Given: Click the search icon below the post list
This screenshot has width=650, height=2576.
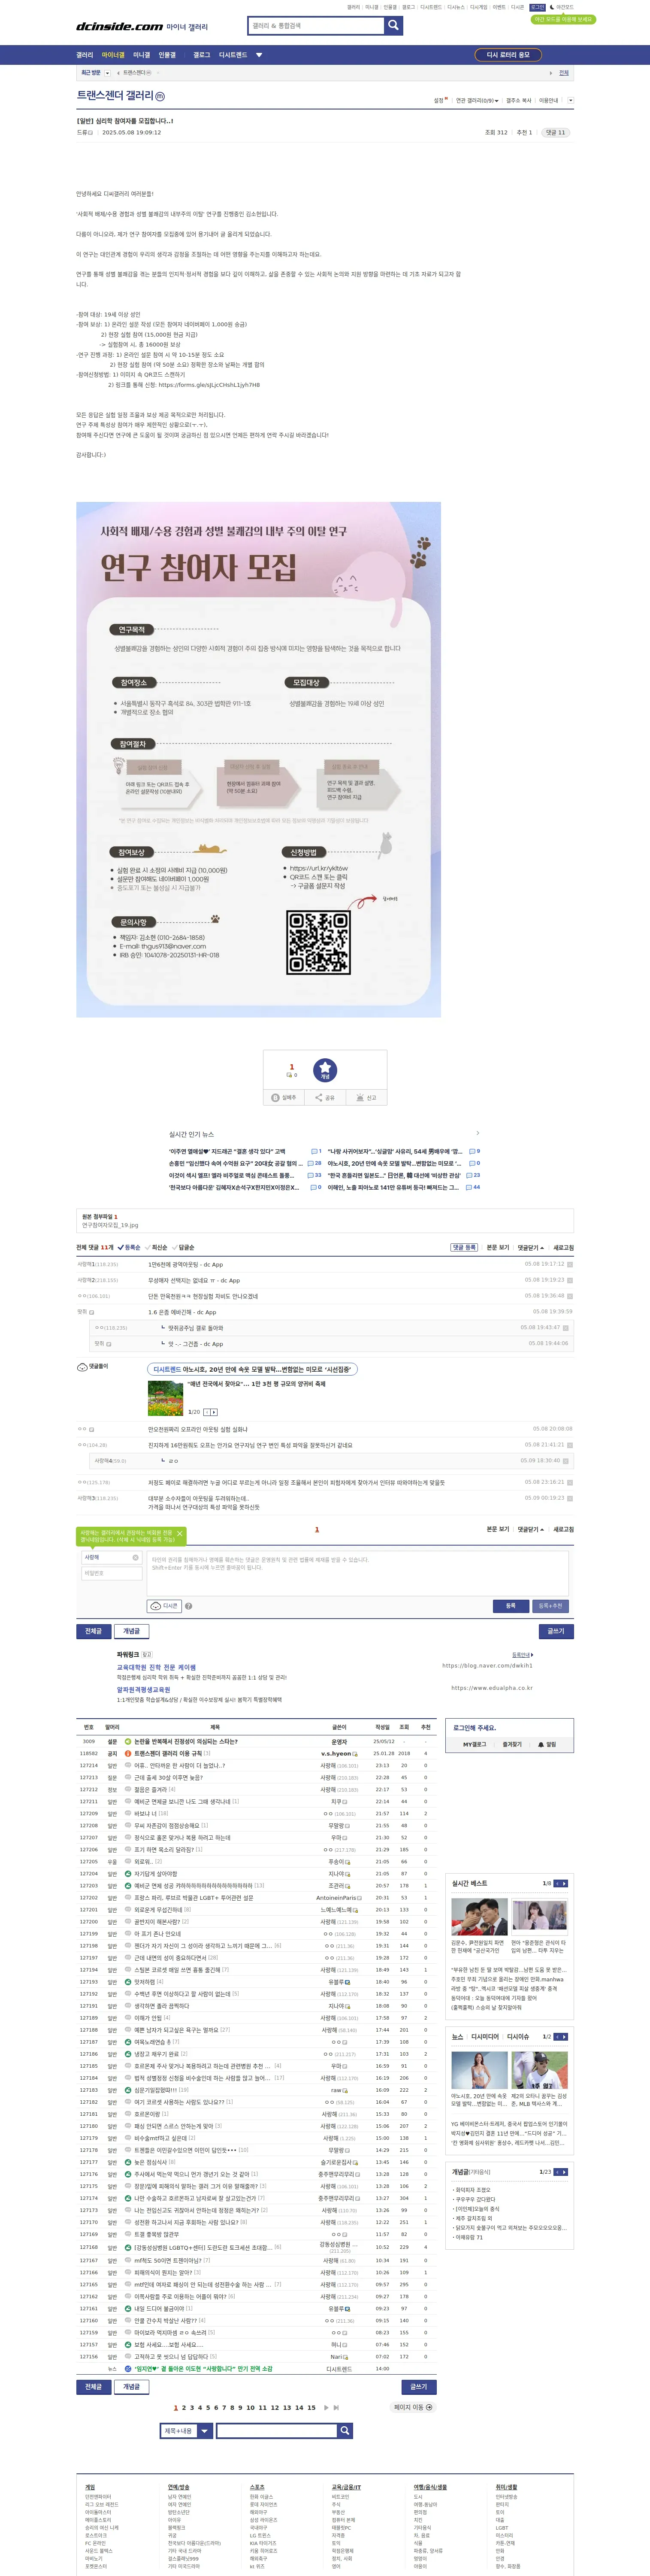Looking at the screenshot, I should tap(345, 2430).
